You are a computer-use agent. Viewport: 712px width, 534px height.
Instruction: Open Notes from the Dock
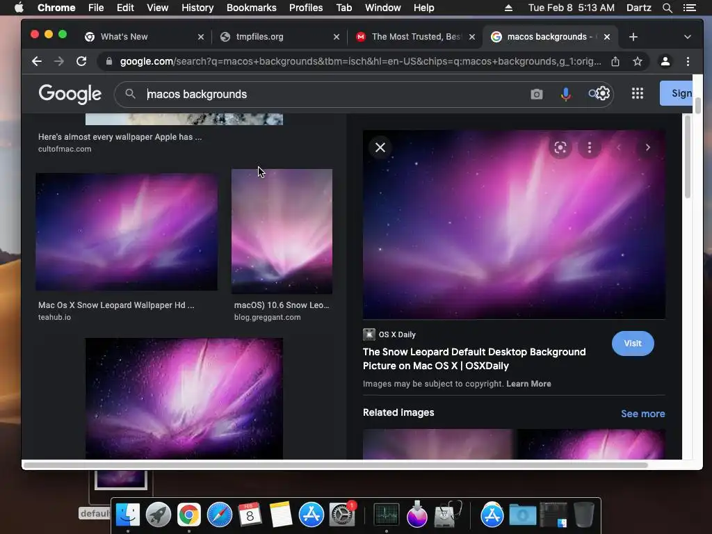click(280, 515)
